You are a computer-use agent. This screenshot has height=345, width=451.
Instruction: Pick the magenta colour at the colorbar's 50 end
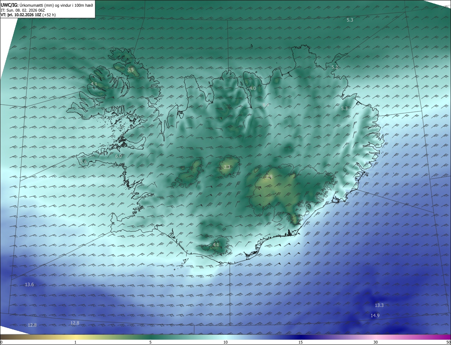point(448,337)
